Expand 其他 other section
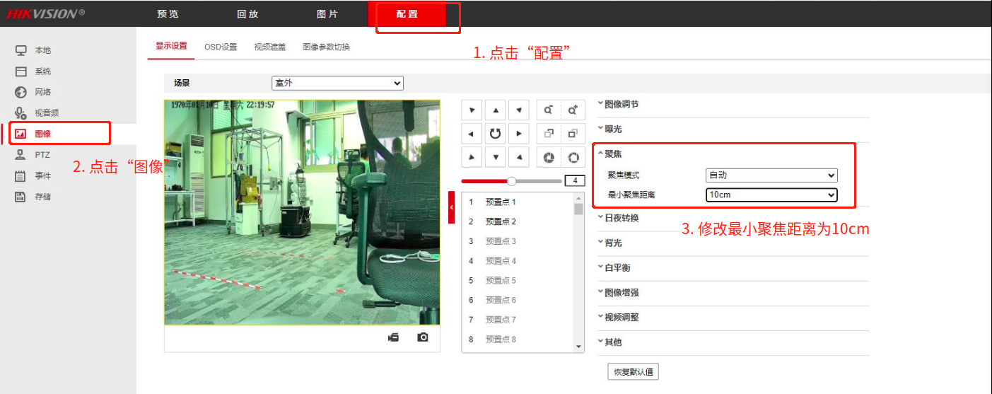992x394 pixels. 610,342
